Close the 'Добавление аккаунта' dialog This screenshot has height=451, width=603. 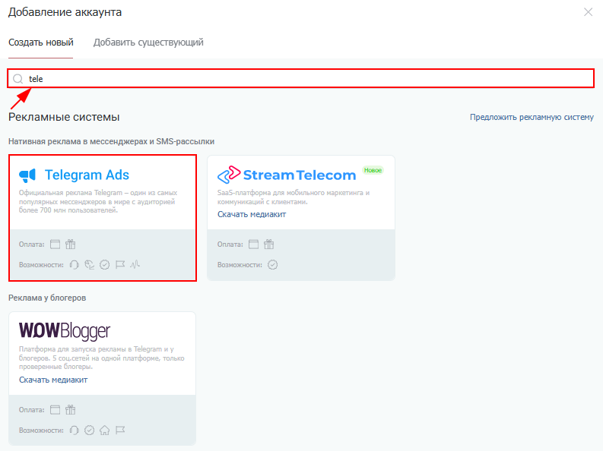tap(588, 12)
